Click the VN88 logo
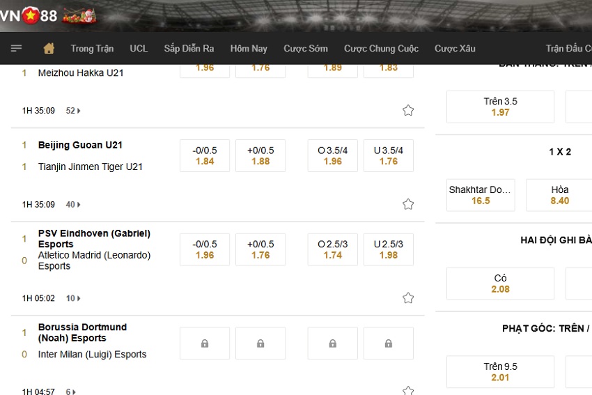The width and height of the screenshot is (592, 395). tap(29, 15)
